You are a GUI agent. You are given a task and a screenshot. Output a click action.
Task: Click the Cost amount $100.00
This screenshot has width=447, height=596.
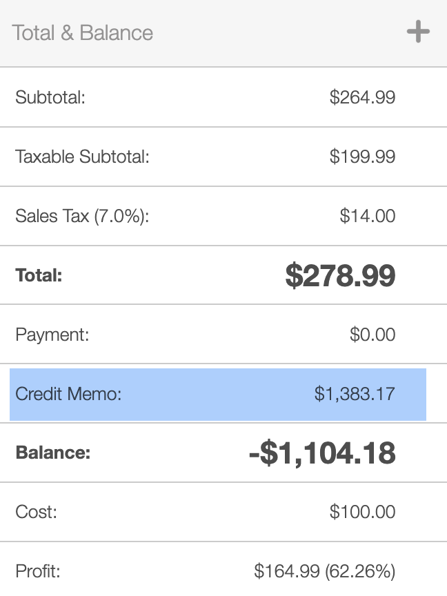pyautogui.click(x=362, y=512)
